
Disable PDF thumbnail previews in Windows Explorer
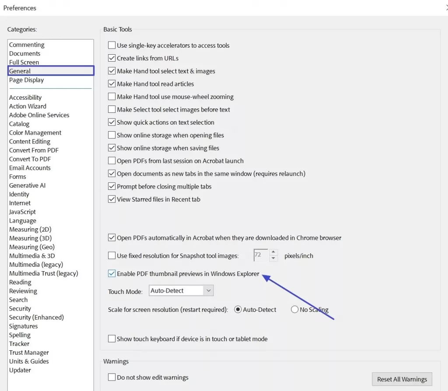pos(112,273)
